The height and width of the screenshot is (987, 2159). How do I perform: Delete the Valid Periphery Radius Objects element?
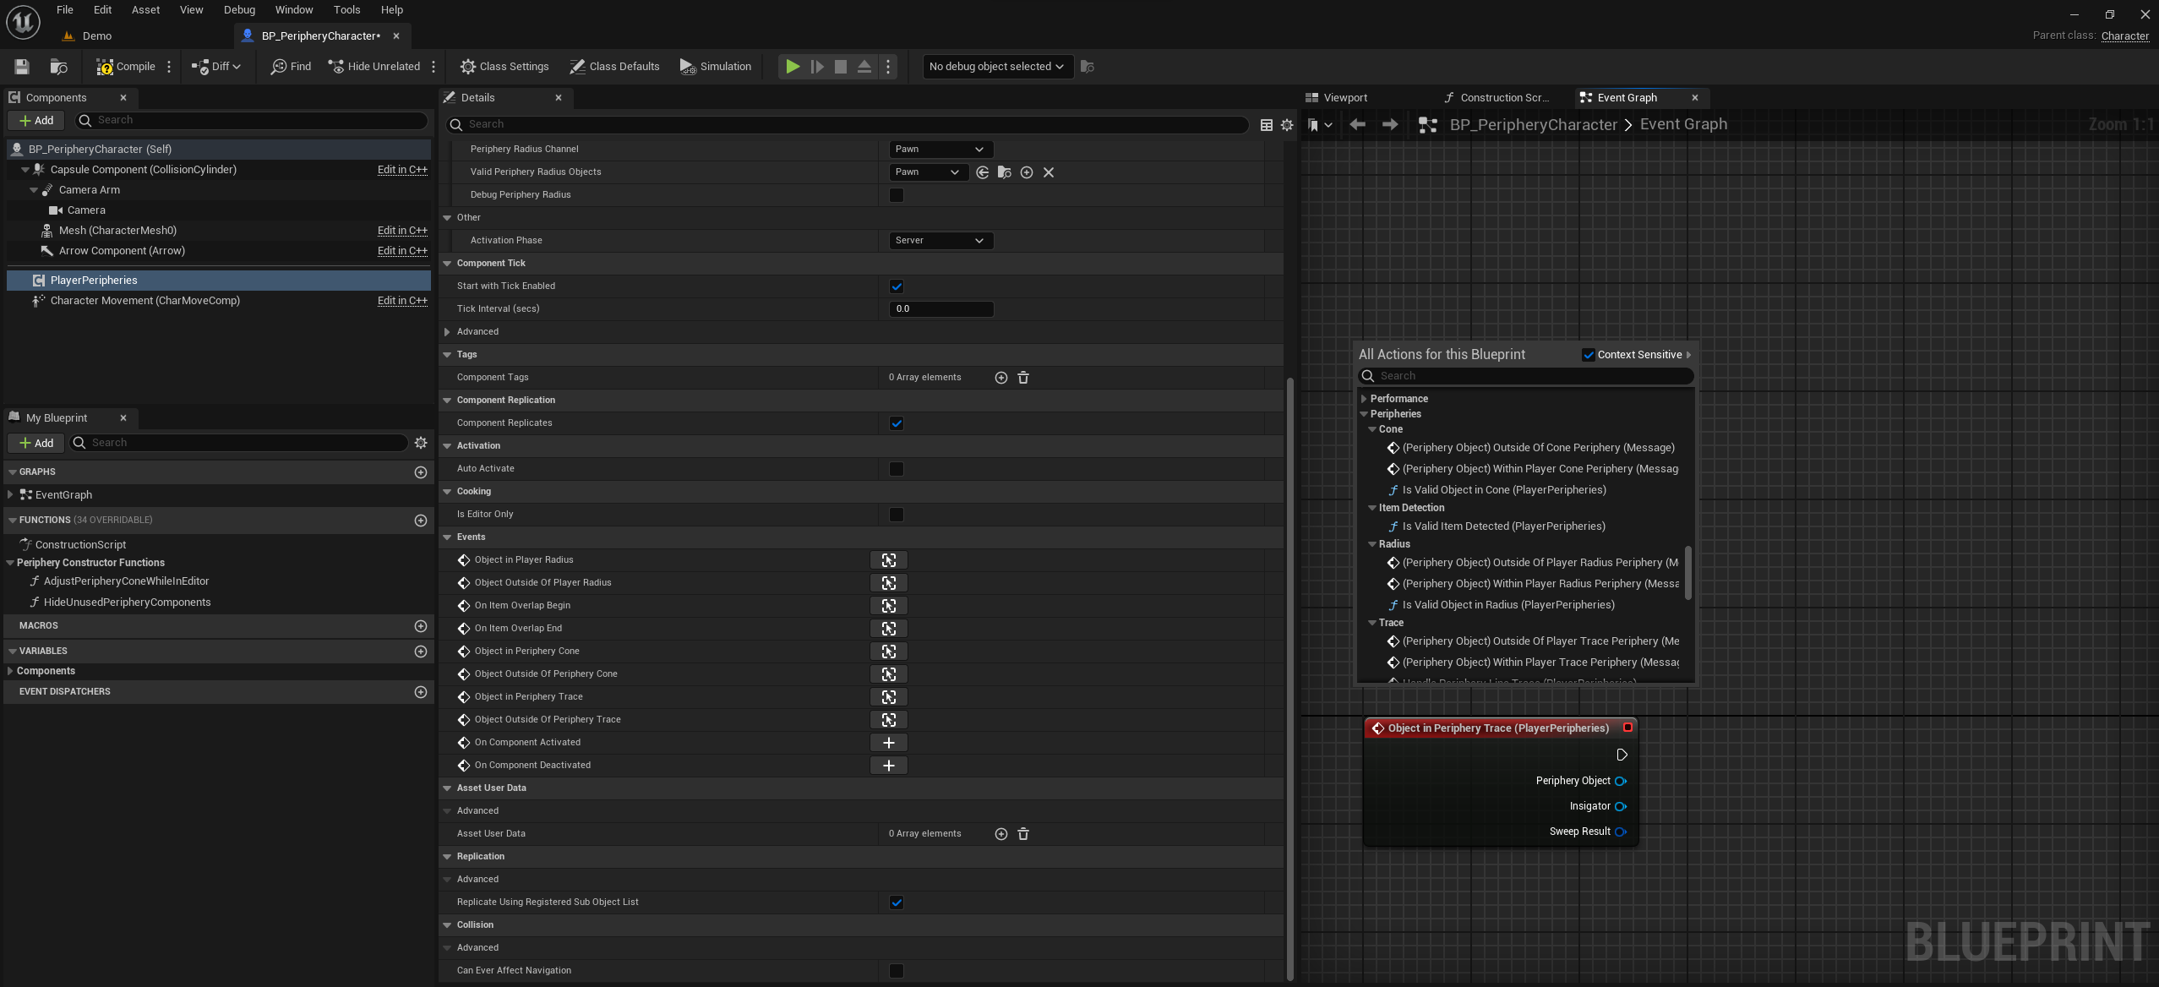coord(1049,172)
